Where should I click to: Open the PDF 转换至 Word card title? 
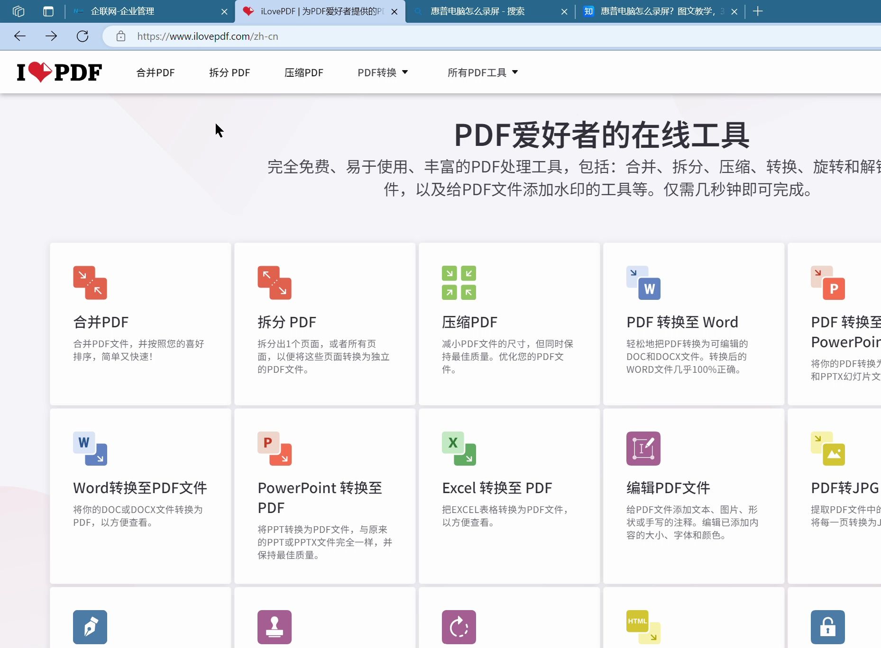(x=682, y=322)
